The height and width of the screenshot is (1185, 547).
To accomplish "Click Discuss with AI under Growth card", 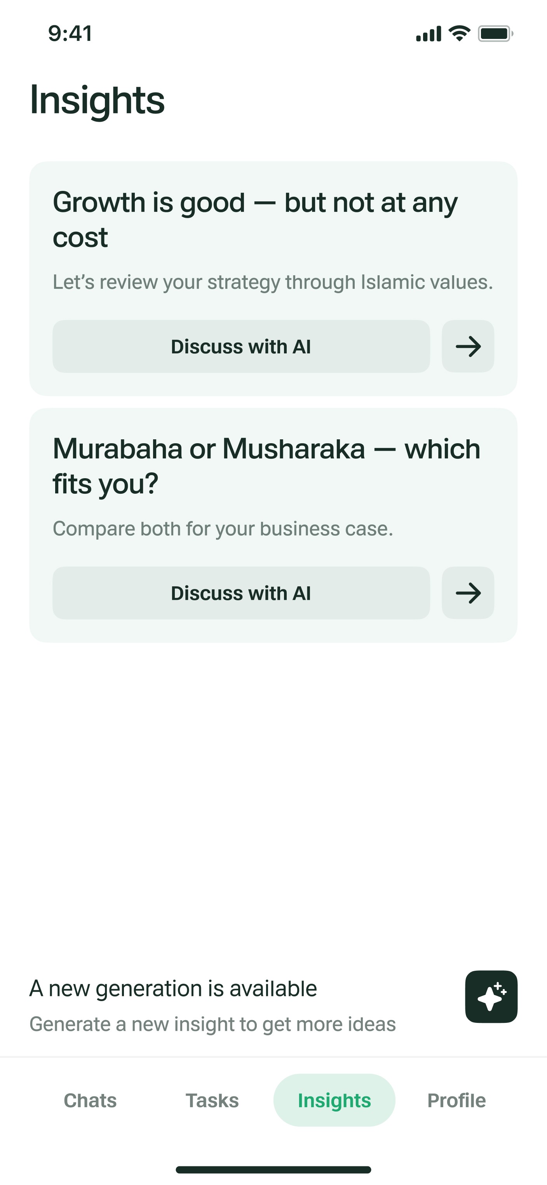I will tap(241, 346).
